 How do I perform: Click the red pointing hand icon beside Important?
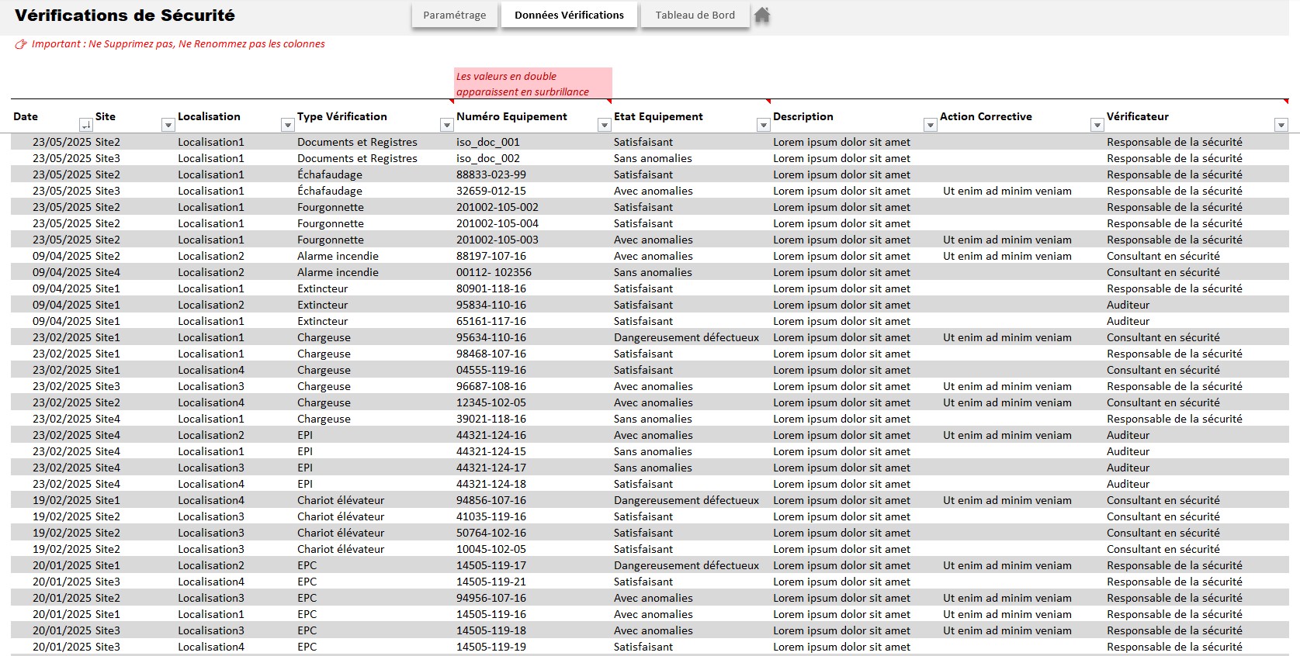[21, 44]
